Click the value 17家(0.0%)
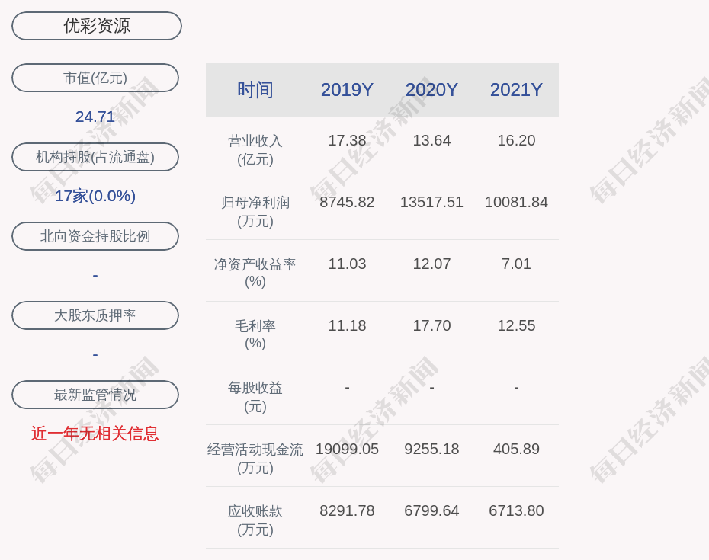This screenshot has width=709, height=560. 95,196
